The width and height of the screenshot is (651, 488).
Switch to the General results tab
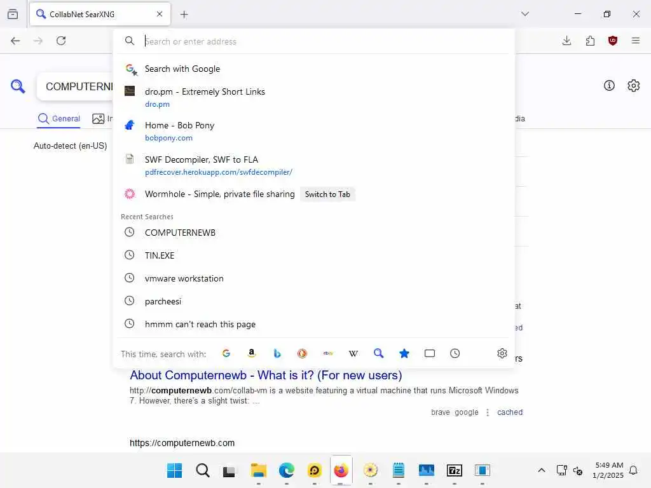pyautogui.click(x=58, y=119)
